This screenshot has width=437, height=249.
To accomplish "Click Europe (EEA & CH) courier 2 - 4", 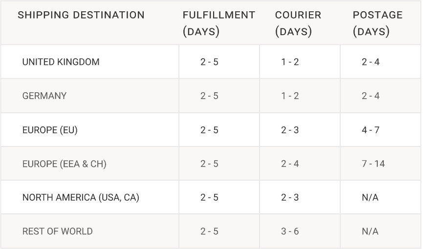I will 290,164.
